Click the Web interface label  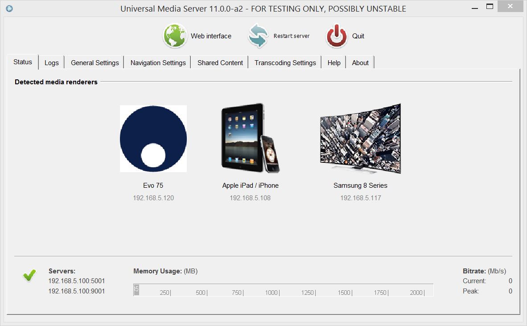pyautogui.click(x=211, y=36)
